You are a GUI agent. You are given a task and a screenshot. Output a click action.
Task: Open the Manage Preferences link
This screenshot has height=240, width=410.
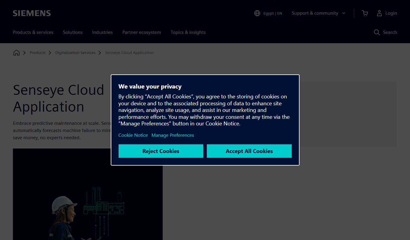point(173,135)
